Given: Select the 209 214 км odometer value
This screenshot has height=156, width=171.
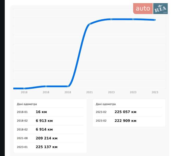Looking at the screenshot, I should tap(46, 138).
